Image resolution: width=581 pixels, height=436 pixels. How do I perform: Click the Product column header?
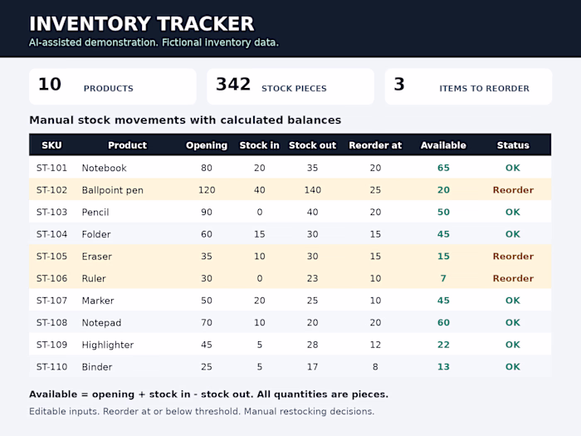click(128, 145)
